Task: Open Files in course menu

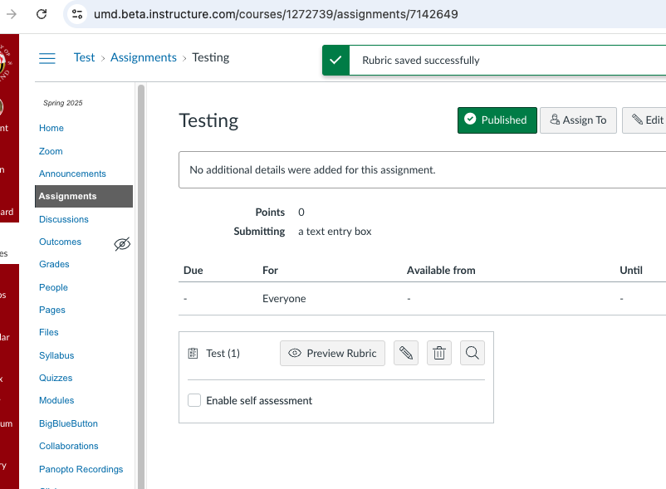Action: click(49, 332)
